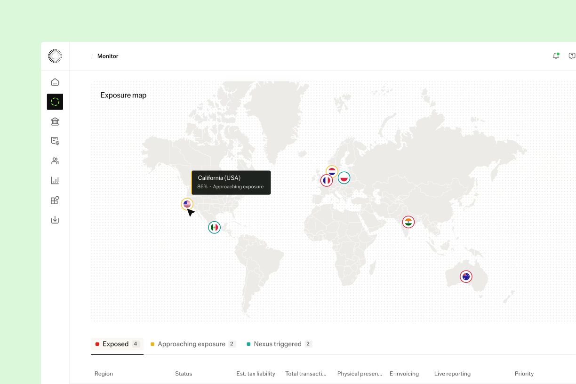This screenshot has height=384, width=576.
Task: Sort by the E-invoicing column header
Action: click(404, 374)
